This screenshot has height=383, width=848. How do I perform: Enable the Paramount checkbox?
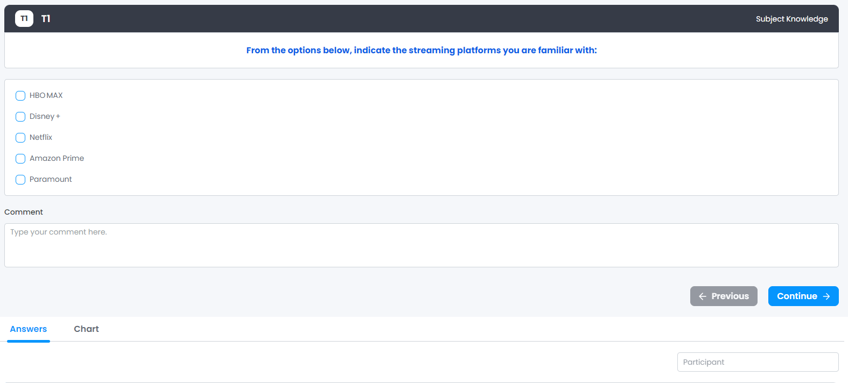pyautogui.click(x=20, y=180)
